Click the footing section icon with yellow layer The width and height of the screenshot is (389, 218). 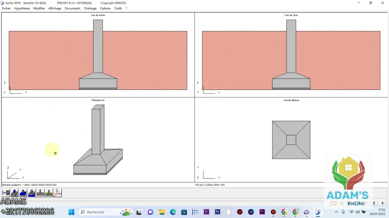49,193
